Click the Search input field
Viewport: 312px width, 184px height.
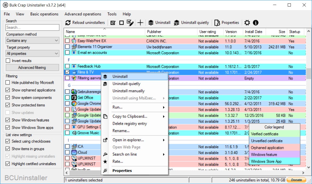coord(32,27)
